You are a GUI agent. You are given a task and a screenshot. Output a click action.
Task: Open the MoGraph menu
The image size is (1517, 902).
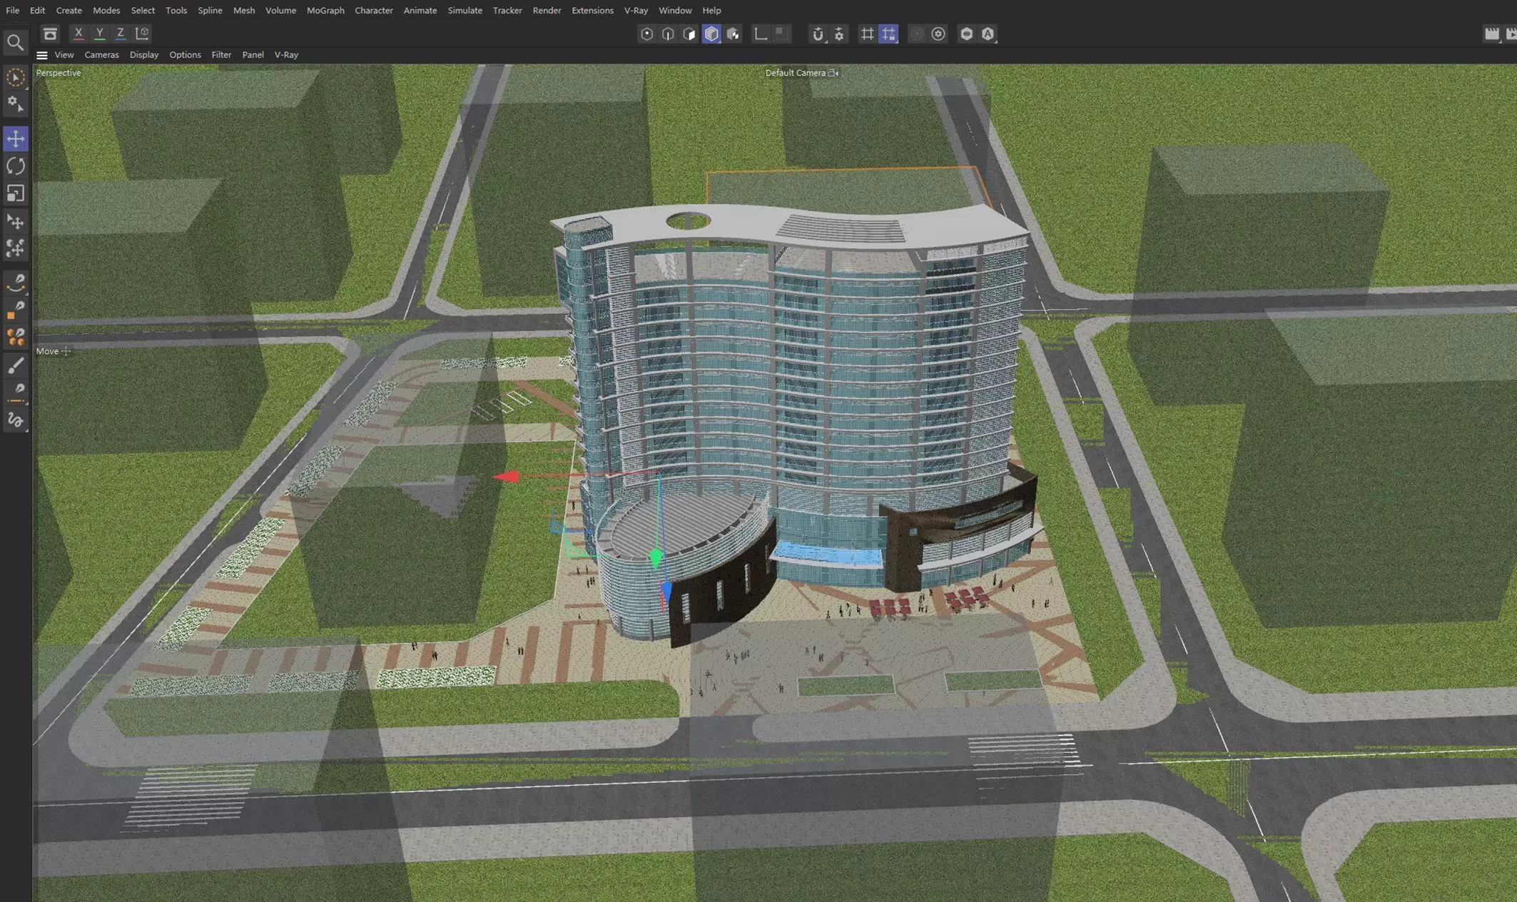[325, 10]
